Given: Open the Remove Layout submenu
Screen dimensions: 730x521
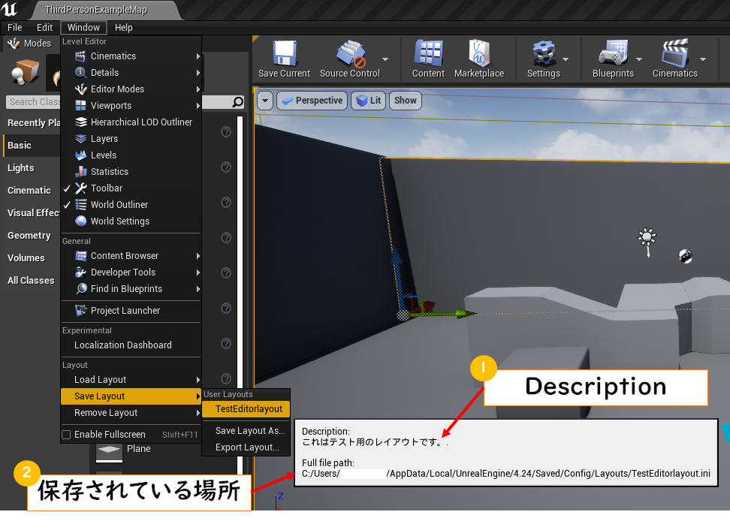Looking at the screenshot, I should [131, 413].
